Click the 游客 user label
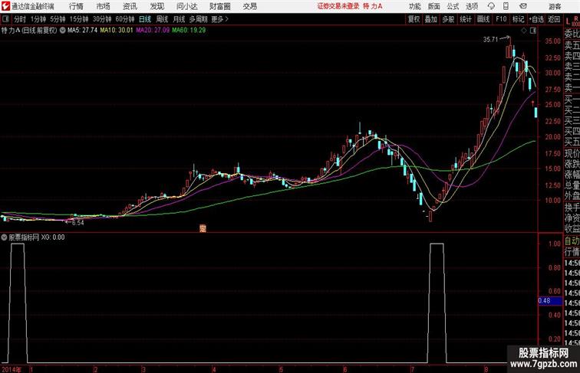 click(555, 6)
